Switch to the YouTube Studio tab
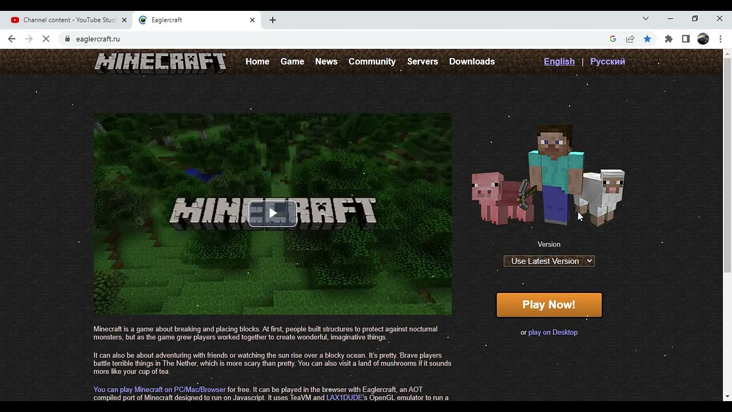Image resolution: width=732 pixels, height=412 pixels. pyautogui.click(x=69, y=20)
